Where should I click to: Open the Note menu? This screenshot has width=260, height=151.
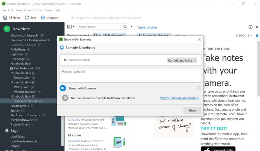pos(27,10)
